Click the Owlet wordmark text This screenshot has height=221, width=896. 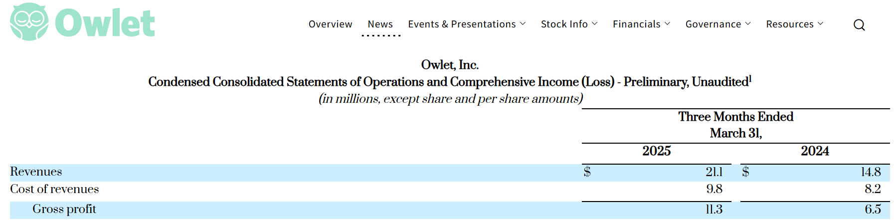point(105,23)
